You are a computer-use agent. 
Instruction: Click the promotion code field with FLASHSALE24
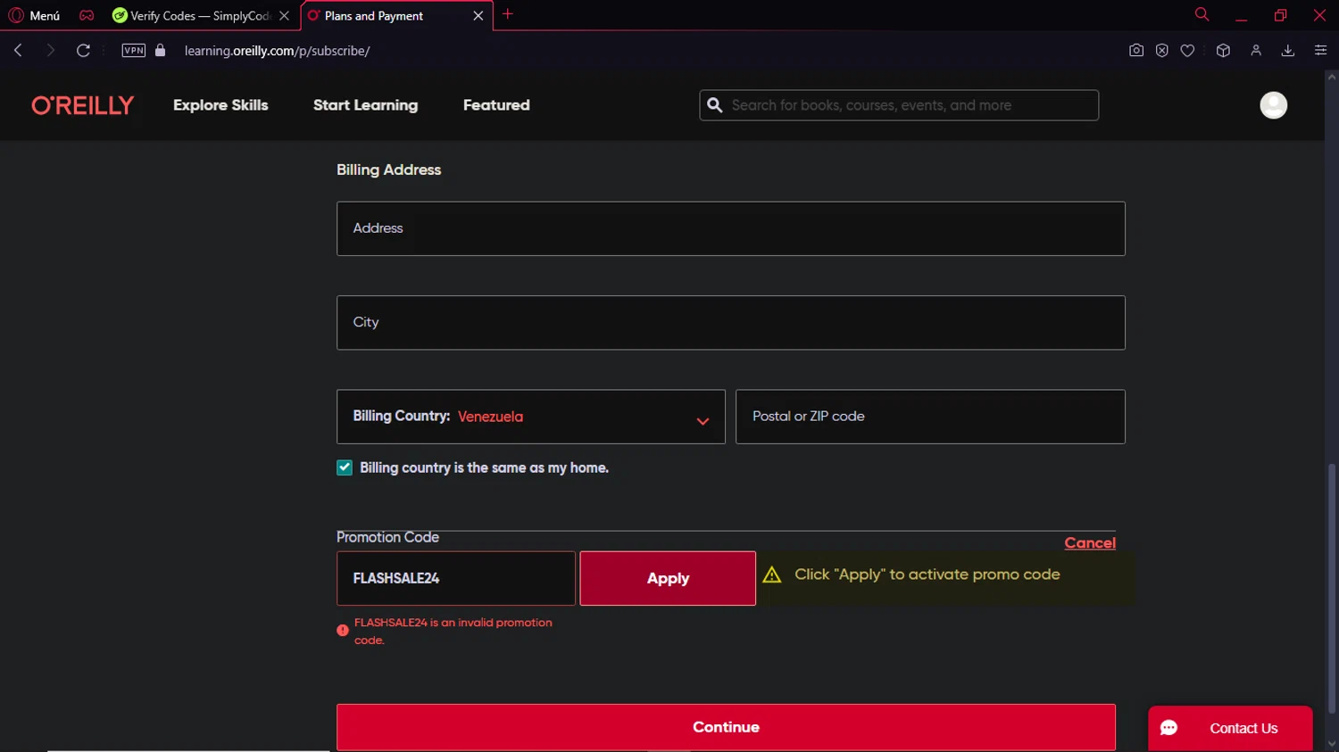point(455,578)
